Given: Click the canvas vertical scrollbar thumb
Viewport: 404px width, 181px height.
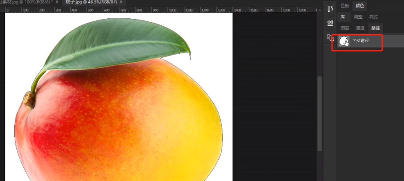Looking at the screenshot, I should tap(320, 113).
